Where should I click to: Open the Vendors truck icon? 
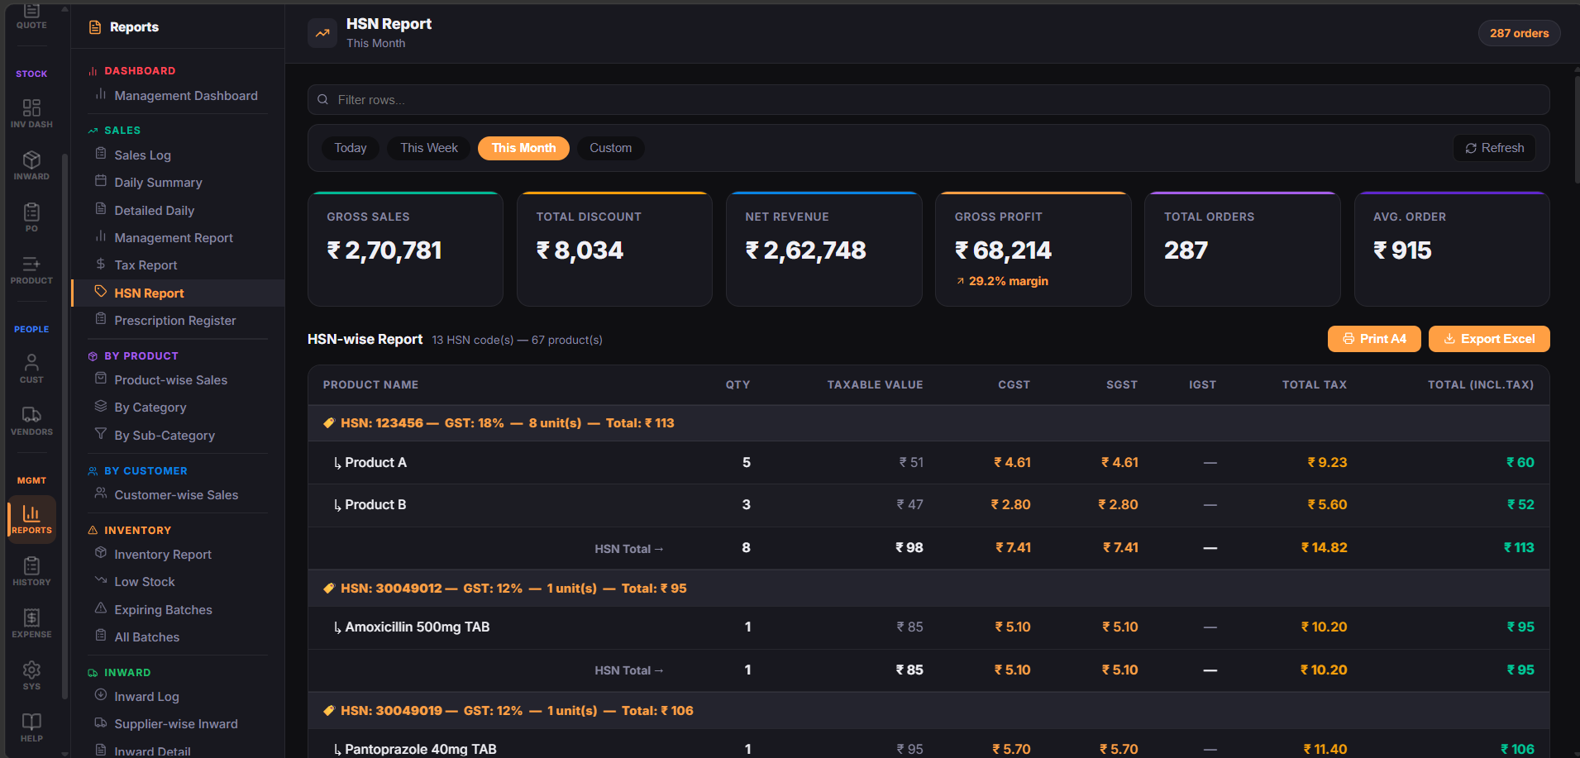(x=31, y=421)
